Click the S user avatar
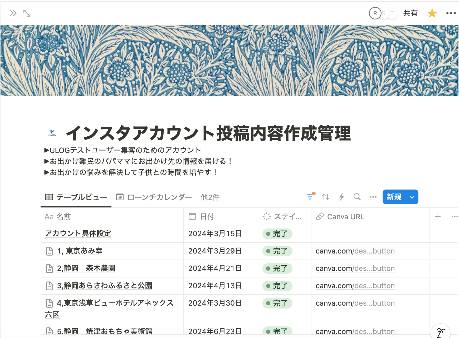 (384, 13)
